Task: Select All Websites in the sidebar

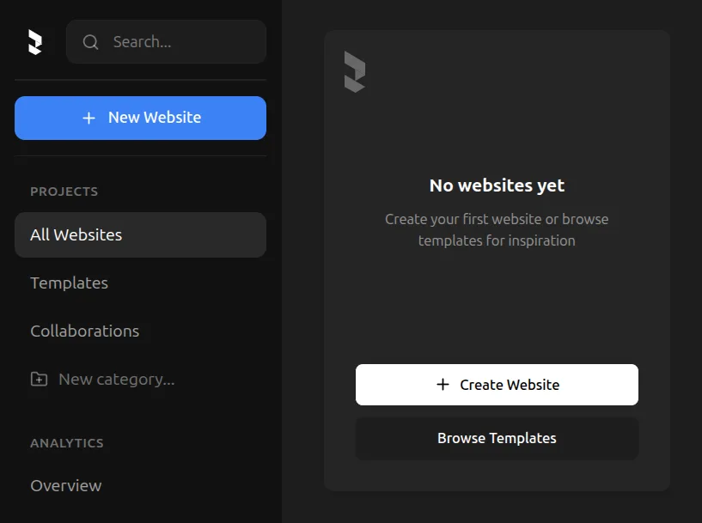Action: (140, 234)
